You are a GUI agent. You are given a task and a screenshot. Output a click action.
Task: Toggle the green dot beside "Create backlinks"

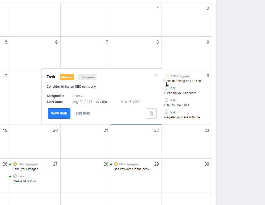[x=10, y=176]
